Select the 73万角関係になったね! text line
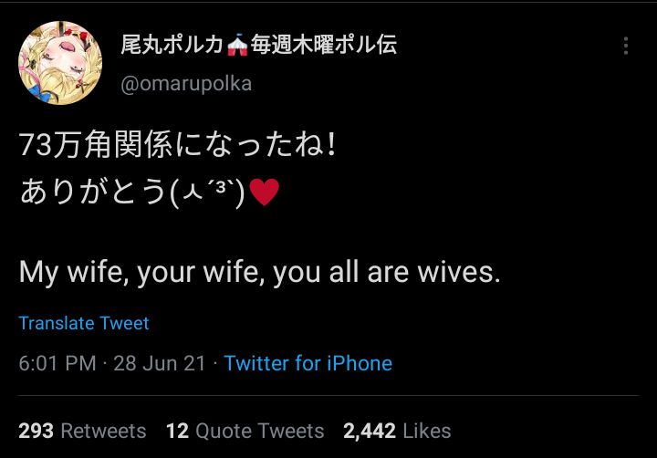Image resolution: width=657 pixels, height=458 pixels. (x=178, y=146)
